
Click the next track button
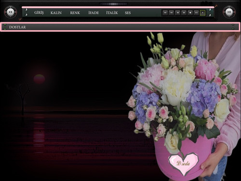point(184,13)
